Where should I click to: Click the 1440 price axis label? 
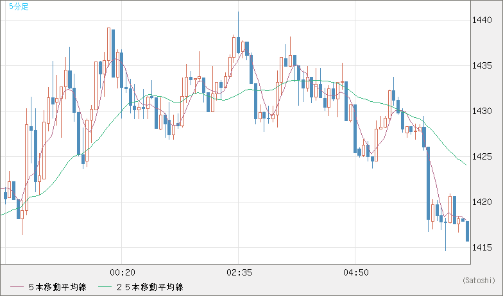tap(481, 21)
